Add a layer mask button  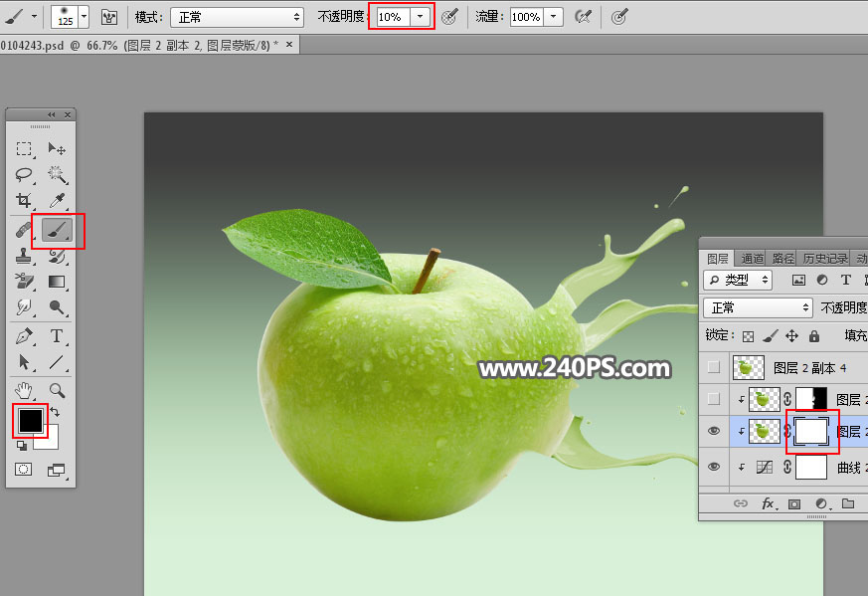[794, 504]
